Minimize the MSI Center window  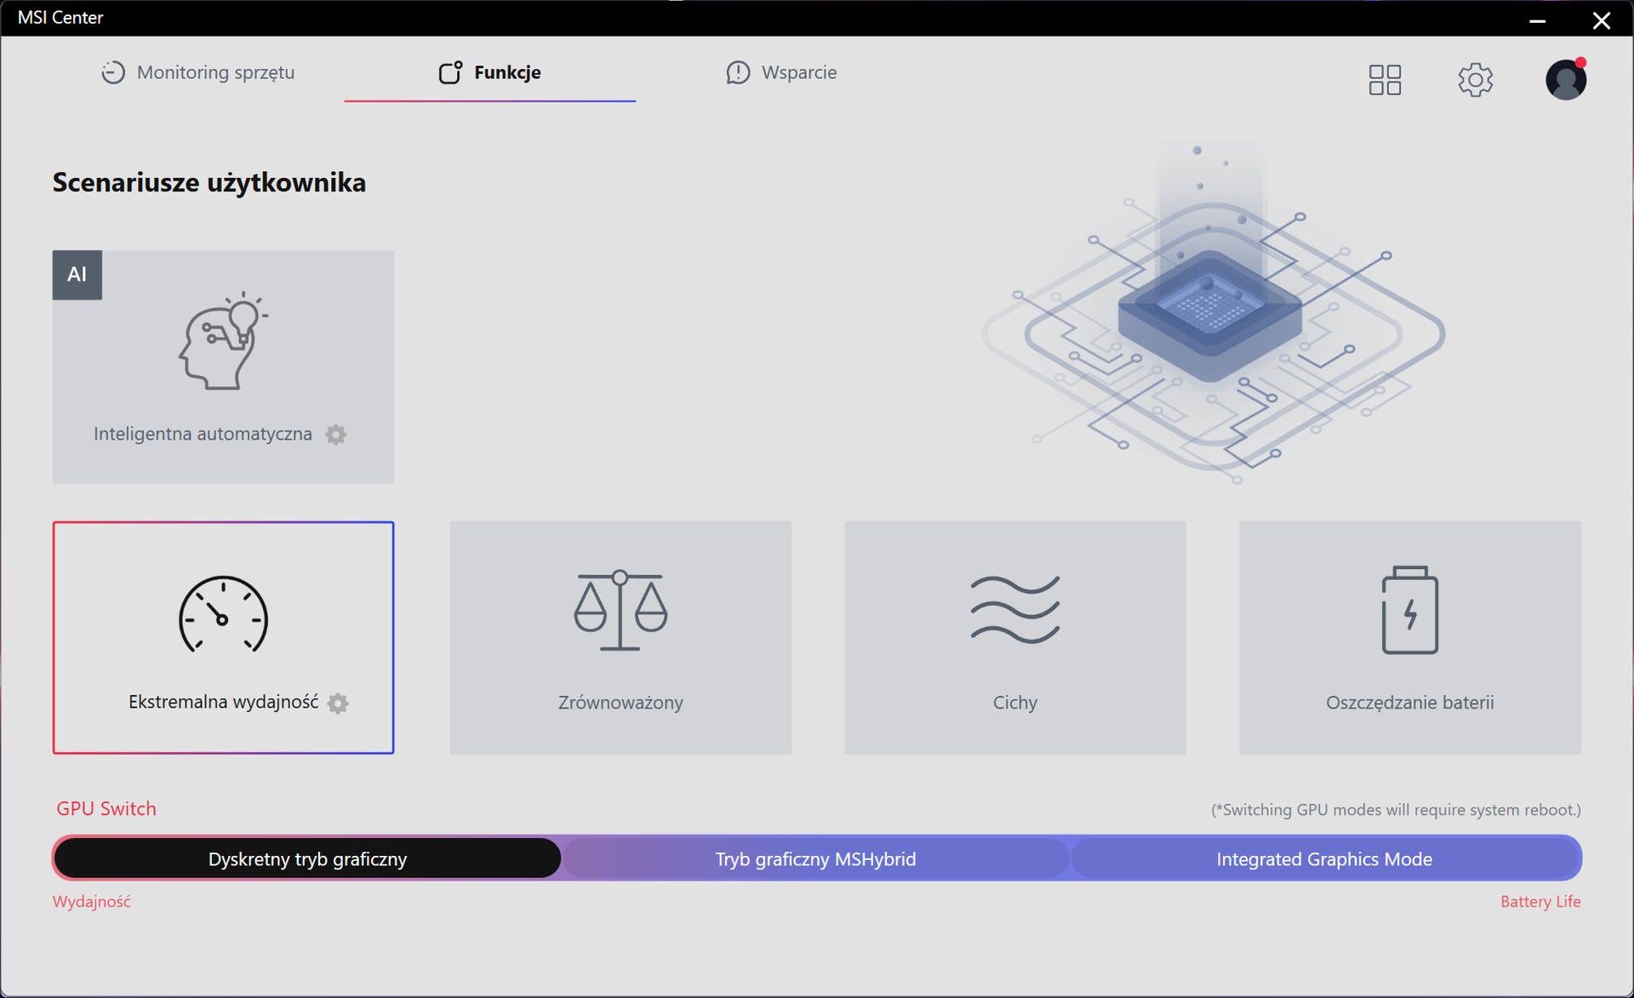[x=1537, y=20]
